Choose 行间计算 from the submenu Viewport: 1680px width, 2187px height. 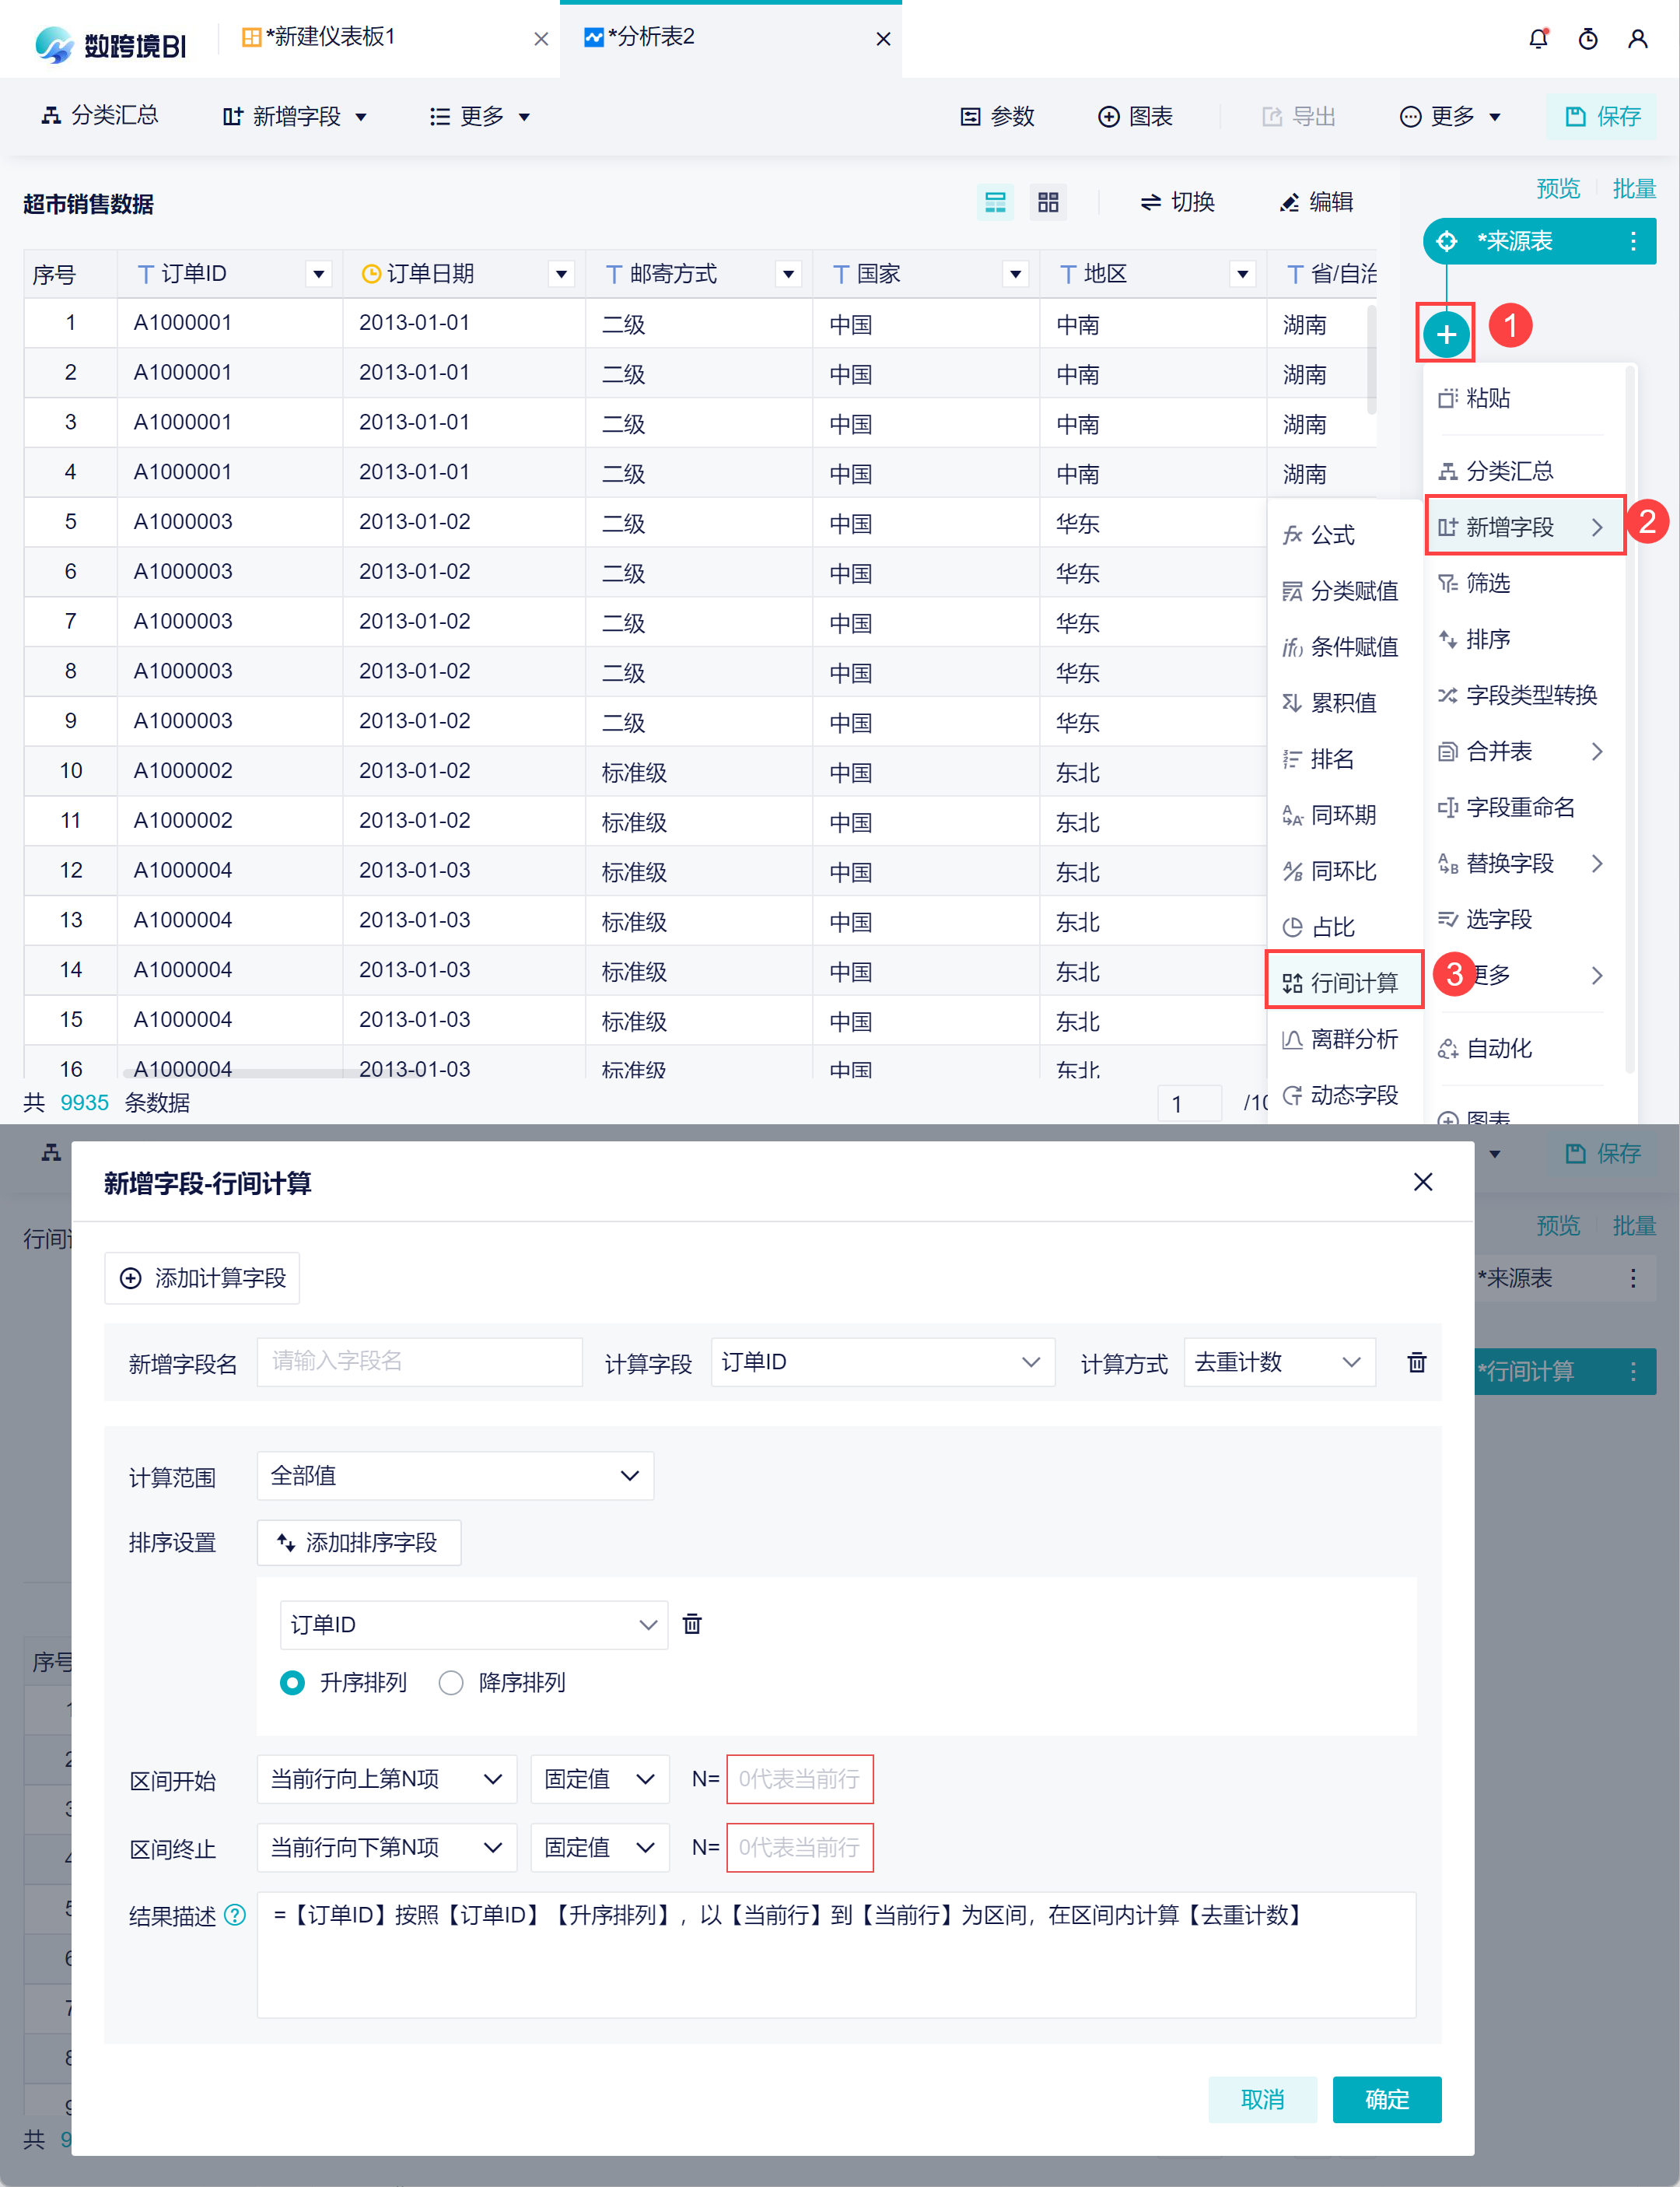(x=1344, y=983)
